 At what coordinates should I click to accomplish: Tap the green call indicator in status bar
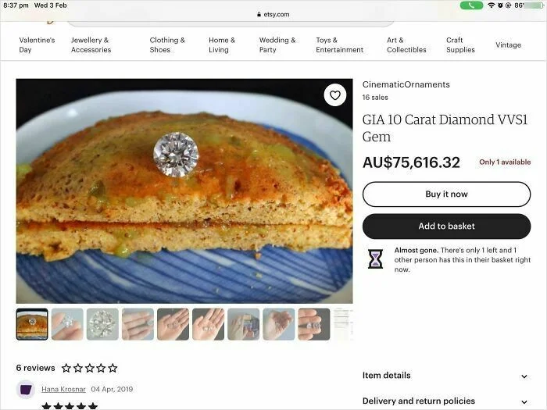471,5
